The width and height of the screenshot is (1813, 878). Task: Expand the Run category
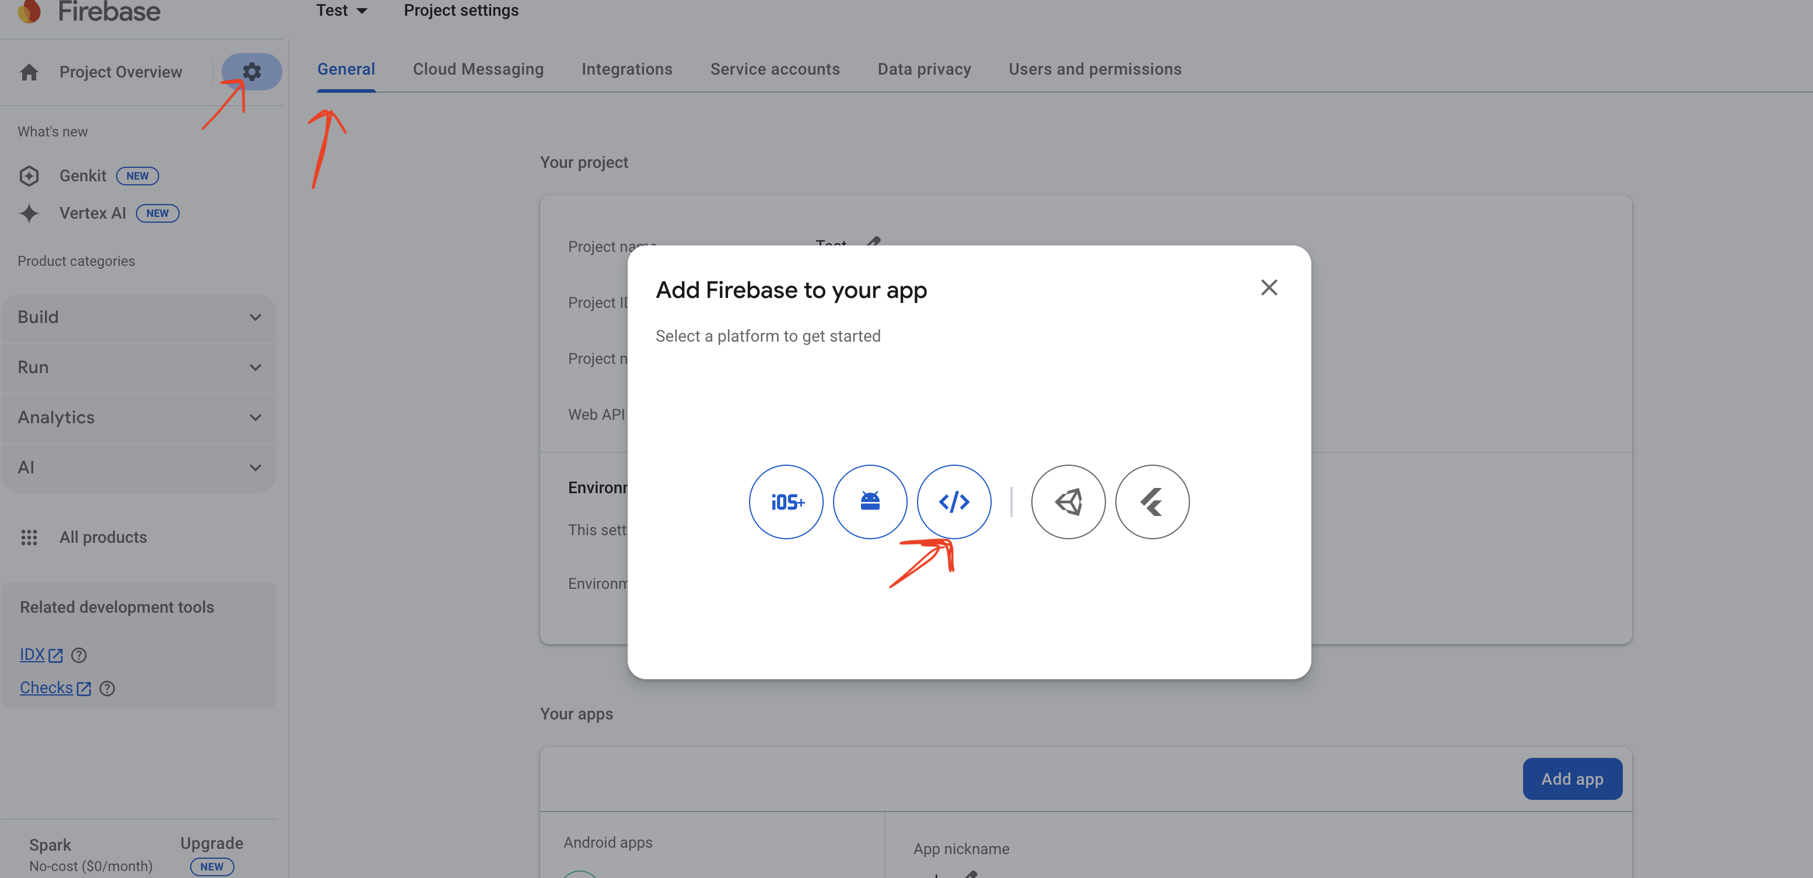[x=139, y=367]
